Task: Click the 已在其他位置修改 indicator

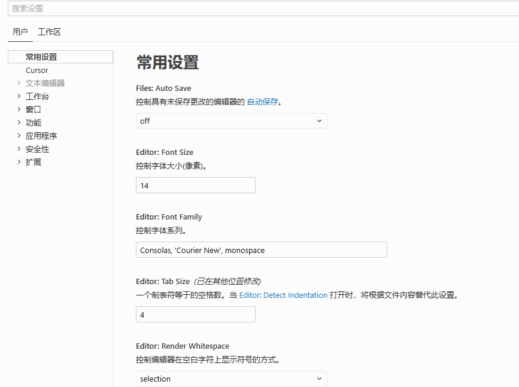Action: coord(227,282)
